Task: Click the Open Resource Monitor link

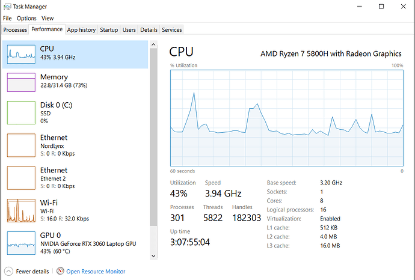Action: click(x=96, y=271)
